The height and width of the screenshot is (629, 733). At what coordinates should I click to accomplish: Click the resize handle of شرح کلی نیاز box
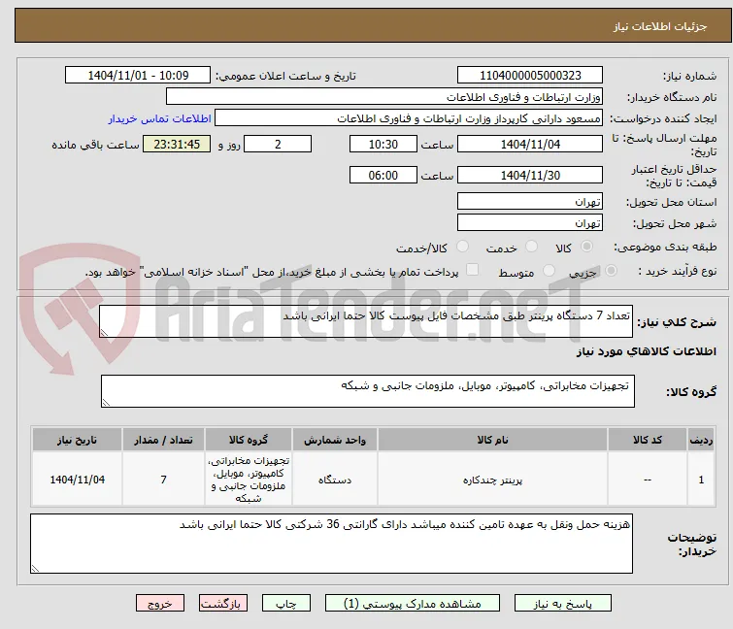104,333
